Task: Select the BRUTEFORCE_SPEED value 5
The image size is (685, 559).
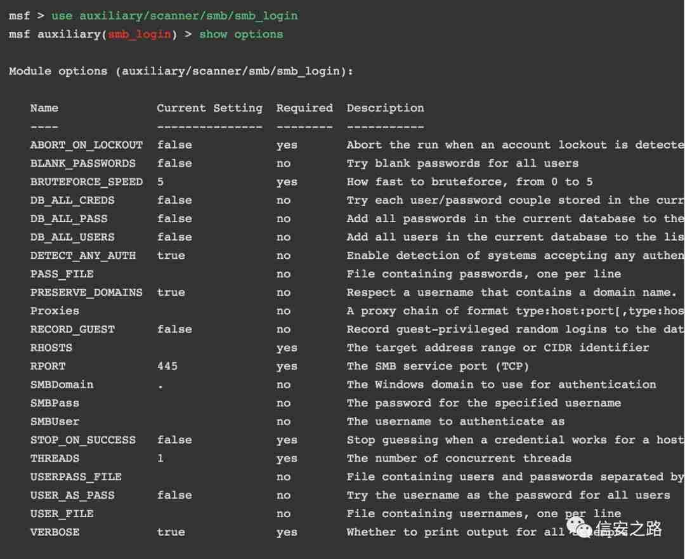Action: click(x=160, y=181)
